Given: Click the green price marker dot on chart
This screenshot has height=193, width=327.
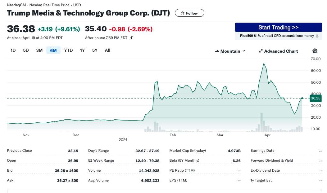Looking at the screenshot, I should 302,98.
